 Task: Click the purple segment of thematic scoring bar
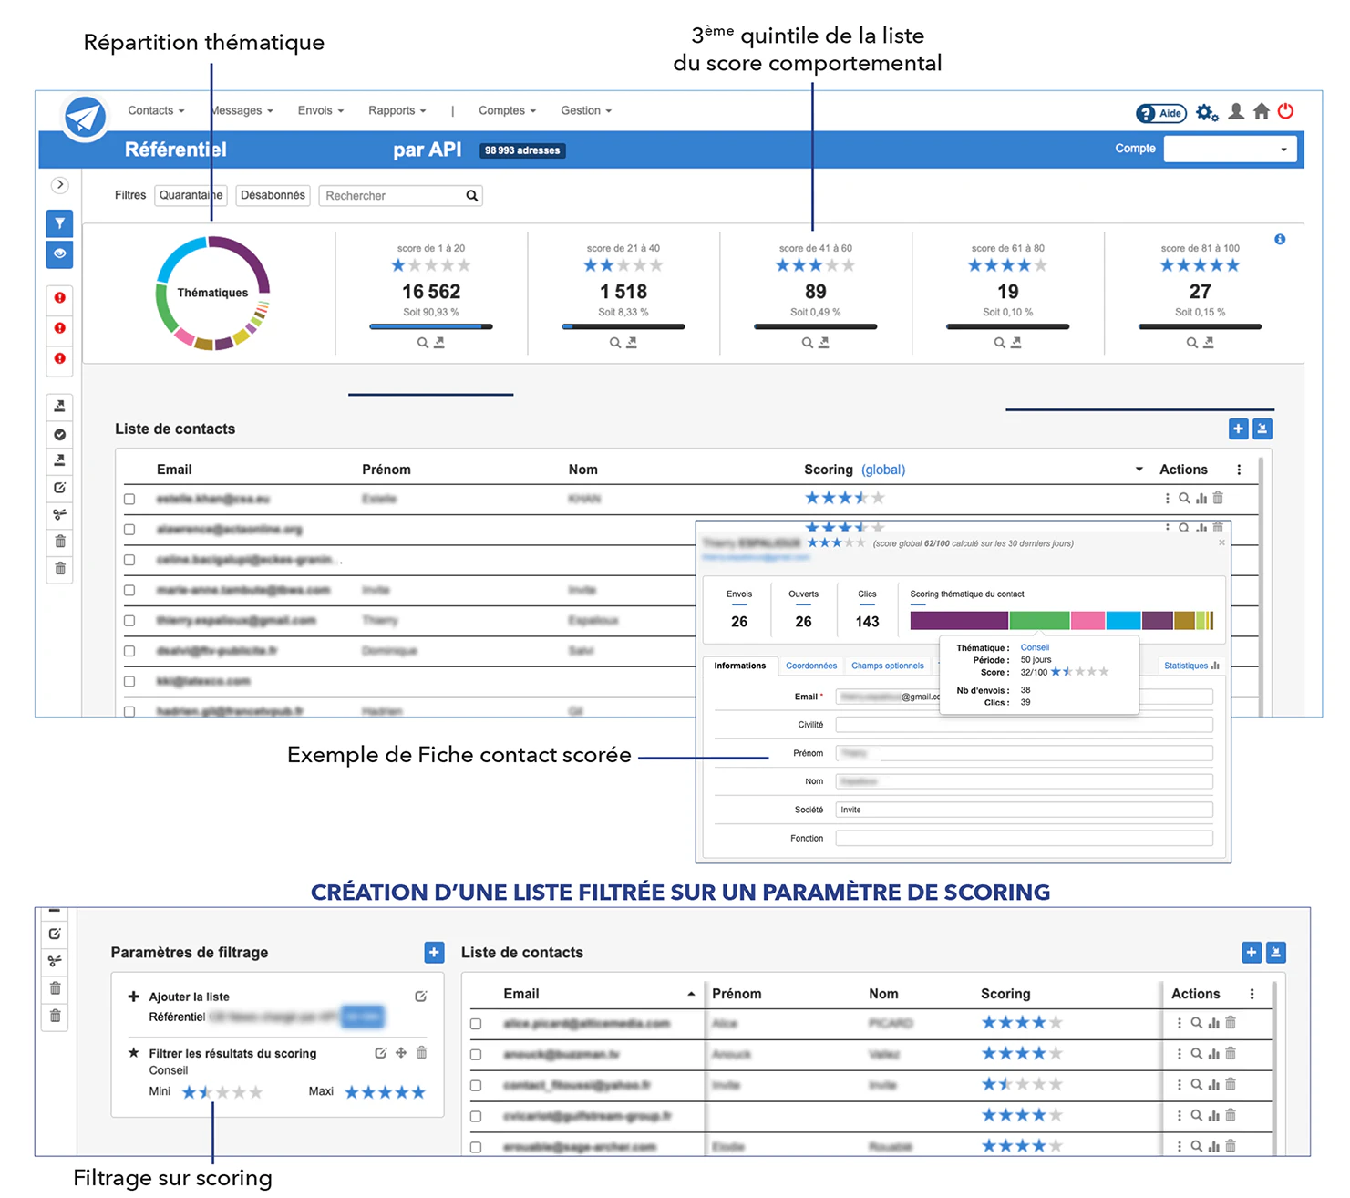tap(959, 621)
